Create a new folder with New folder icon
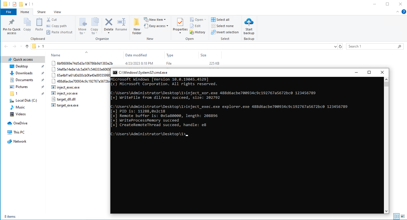This screenshot has height=220, width=407. pos(137,23)
